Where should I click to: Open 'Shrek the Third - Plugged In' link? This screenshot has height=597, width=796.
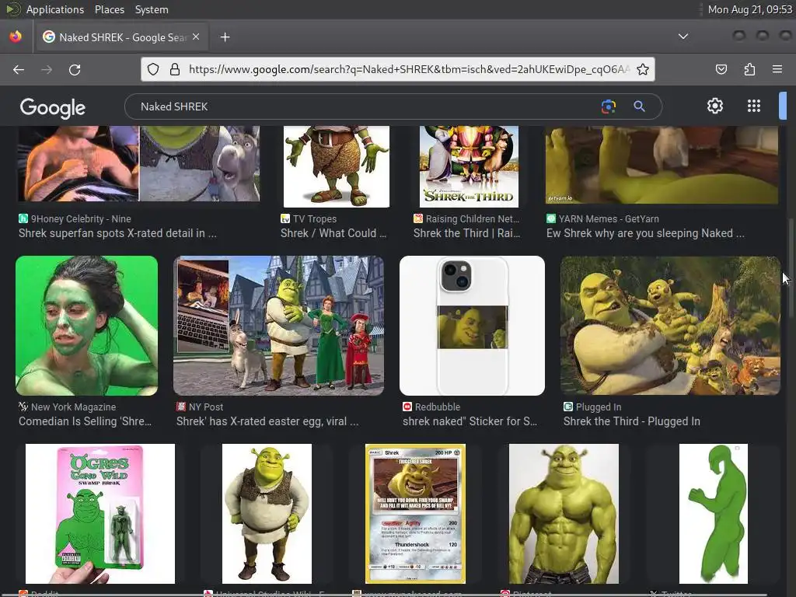pos(631,421)
